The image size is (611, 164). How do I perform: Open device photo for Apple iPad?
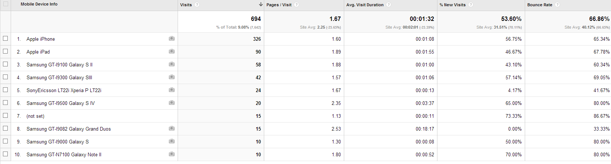tap(172, 51)
